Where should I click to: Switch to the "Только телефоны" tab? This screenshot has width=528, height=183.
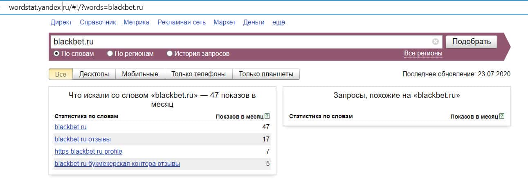click(x=198, y=74)
